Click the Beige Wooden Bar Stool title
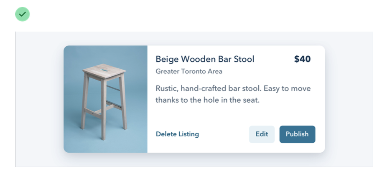 point(205,59)
